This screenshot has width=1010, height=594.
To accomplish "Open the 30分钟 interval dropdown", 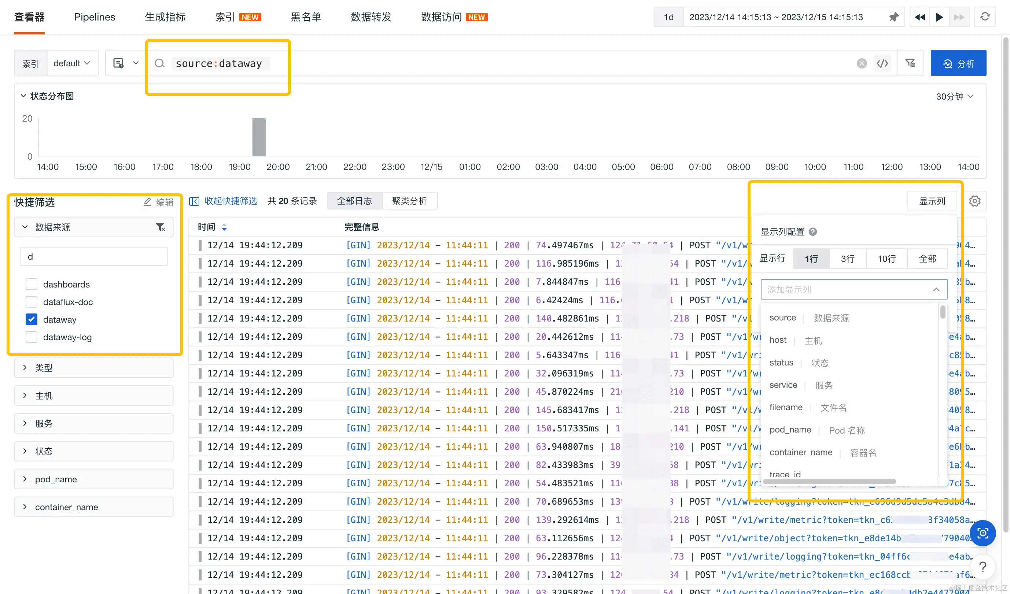I will [954, 97].
